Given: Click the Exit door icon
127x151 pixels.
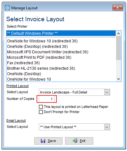Looking at the screenshot, I should pyautogui.click(x=75, y=141).
